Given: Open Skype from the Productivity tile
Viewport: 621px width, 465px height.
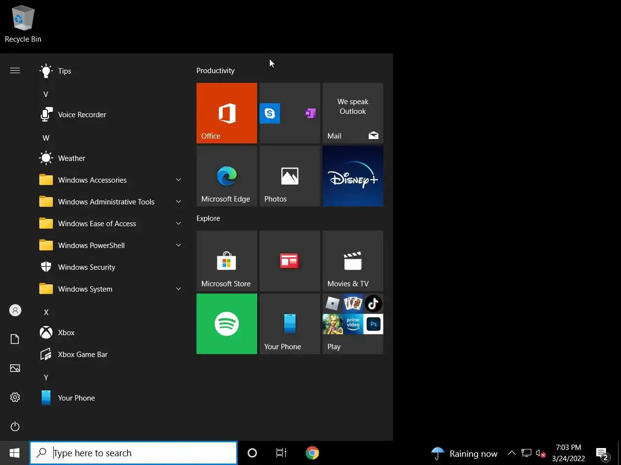Looking at the screenshot, I should coord(270,113).
